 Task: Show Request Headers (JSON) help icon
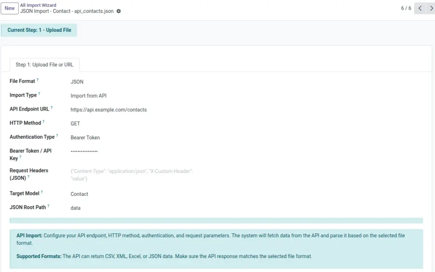pyautogui.click(x=28, y=177)
